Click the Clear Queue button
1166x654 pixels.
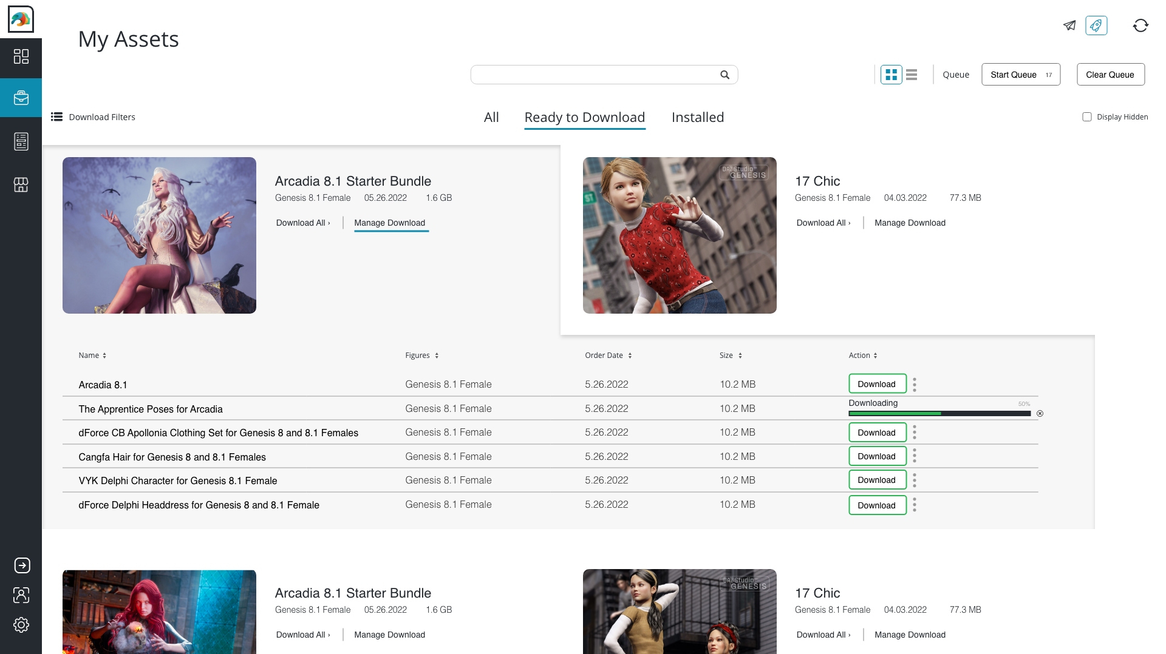coord(1110,75)
